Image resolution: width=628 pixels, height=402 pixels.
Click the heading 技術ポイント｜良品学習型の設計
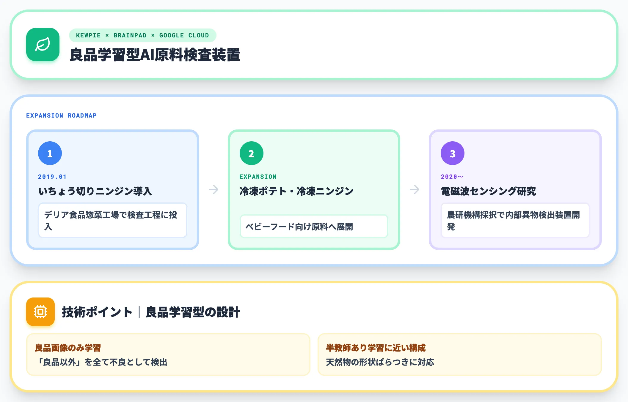[x=151, y=312]
